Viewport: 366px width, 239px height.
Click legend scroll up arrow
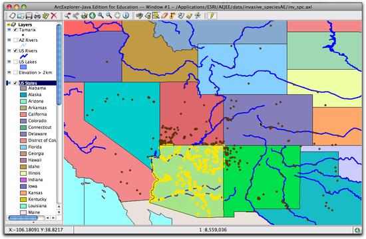tap(59, 206)
